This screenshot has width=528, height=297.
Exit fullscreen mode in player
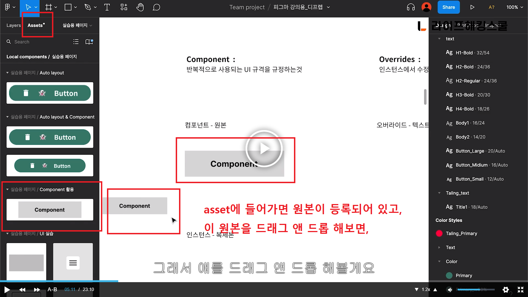pyautogui.click(x=520, y=290)
